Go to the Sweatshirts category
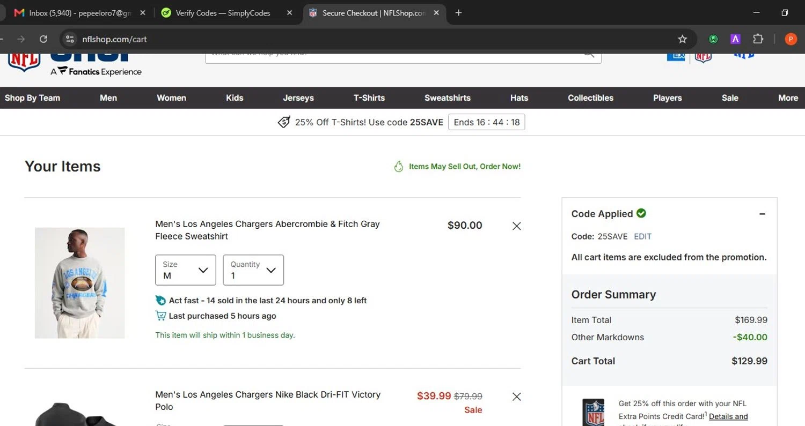The width and height of the screenshot is (805, 426). [448, 98]
